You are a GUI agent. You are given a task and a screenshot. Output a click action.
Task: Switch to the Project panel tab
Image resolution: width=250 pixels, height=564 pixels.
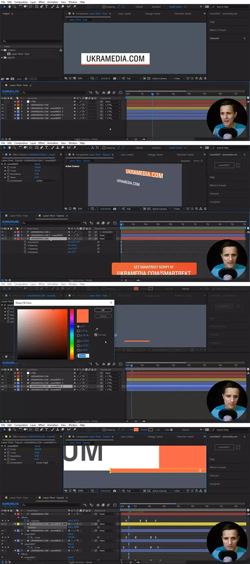point(6,14)
